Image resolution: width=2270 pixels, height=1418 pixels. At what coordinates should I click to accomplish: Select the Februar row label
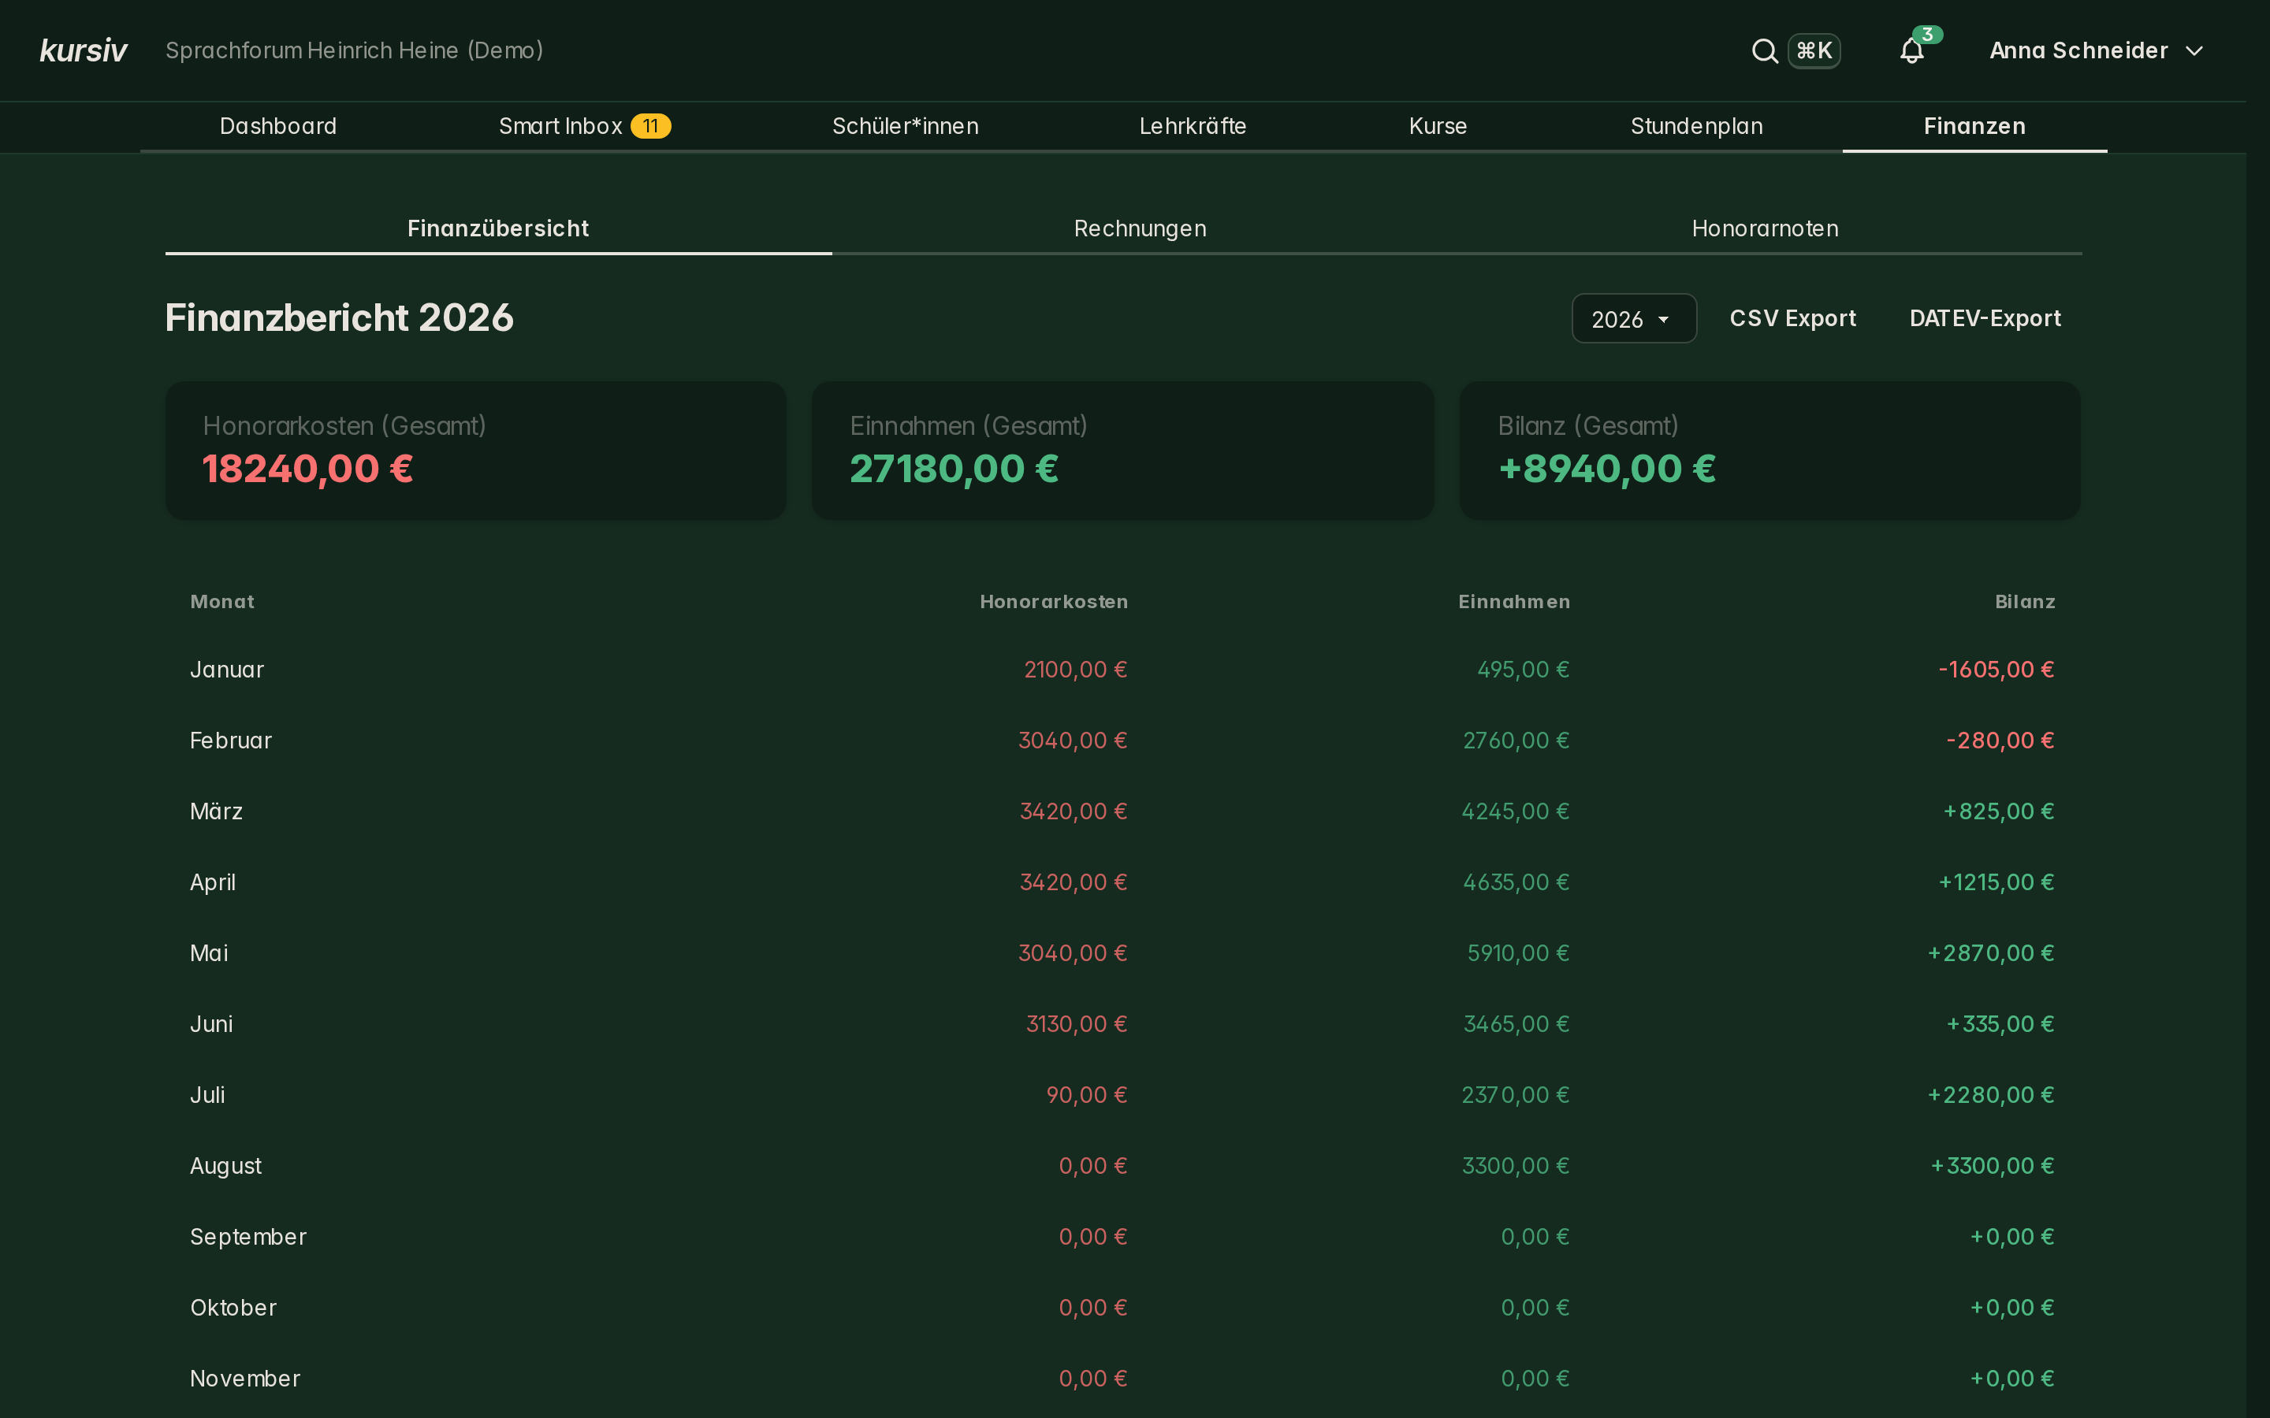coord(231,741)
